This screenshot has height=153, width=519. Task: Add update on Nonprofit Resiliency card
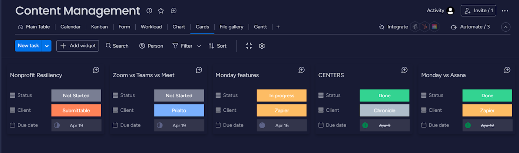coord(96,70)
